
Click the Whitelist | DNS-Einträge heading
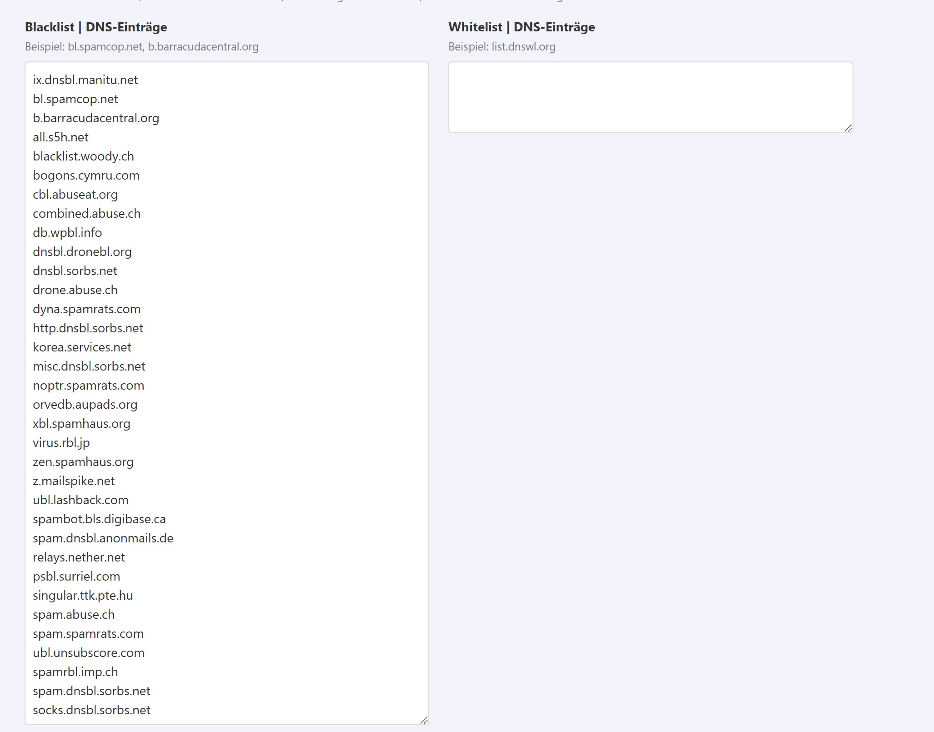(521, 27)
